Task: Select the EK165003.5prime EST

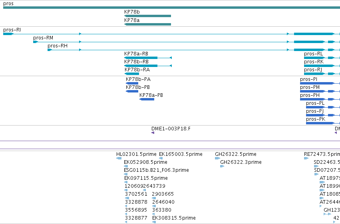Action: [x=161, y=158]
